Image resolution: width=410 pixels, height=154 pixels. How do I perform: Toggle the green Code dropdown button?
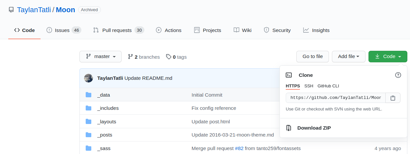(x=388, y=56)
